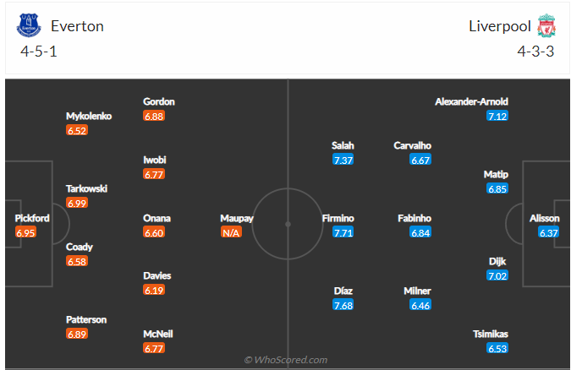Viewport: 571px width, 370px height.
Task: Click the Liverpool club crest icon
Action: click(546, 25)
